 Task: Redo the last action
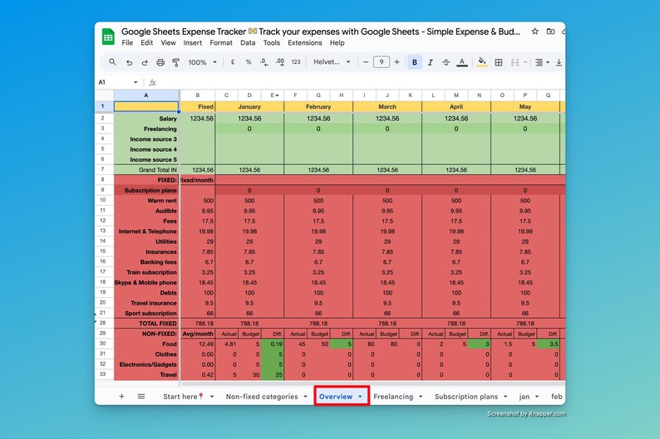145,62
